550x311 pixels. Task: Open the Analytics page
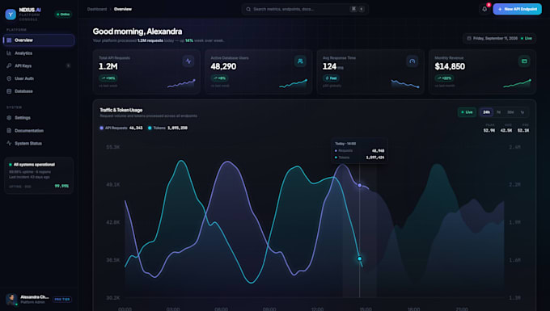click(39, 53)
